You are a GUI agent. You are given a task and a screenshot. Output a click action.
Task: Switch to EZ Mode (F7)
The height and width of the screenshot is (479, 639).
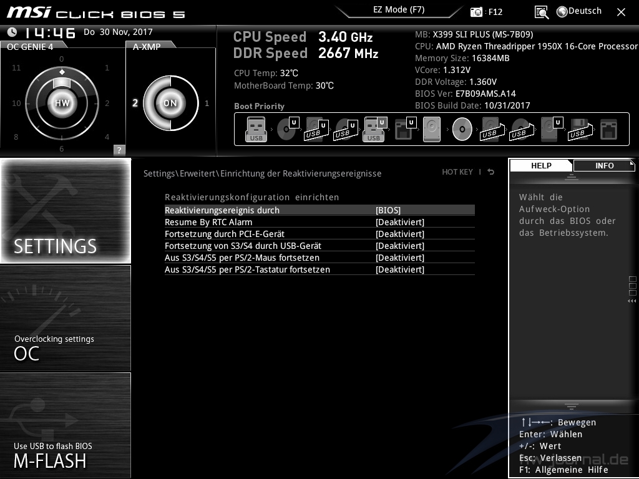click(399, 10)
